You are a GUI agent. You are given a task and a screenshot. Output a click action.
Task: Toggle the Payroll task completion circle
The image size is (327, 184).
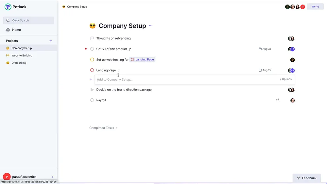(92, 100)
